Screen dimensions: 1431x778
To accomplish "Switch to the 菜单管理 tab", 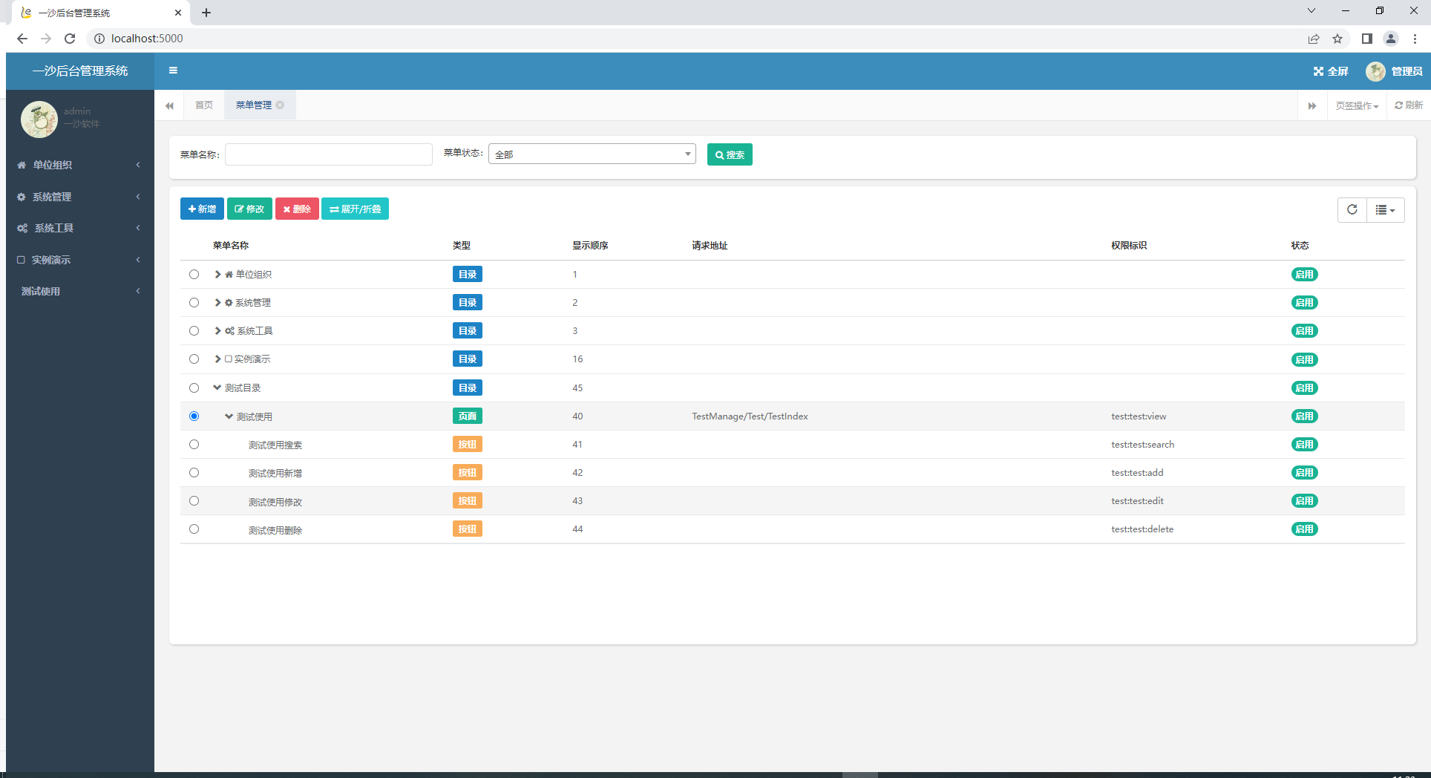I will click(254, 105).
